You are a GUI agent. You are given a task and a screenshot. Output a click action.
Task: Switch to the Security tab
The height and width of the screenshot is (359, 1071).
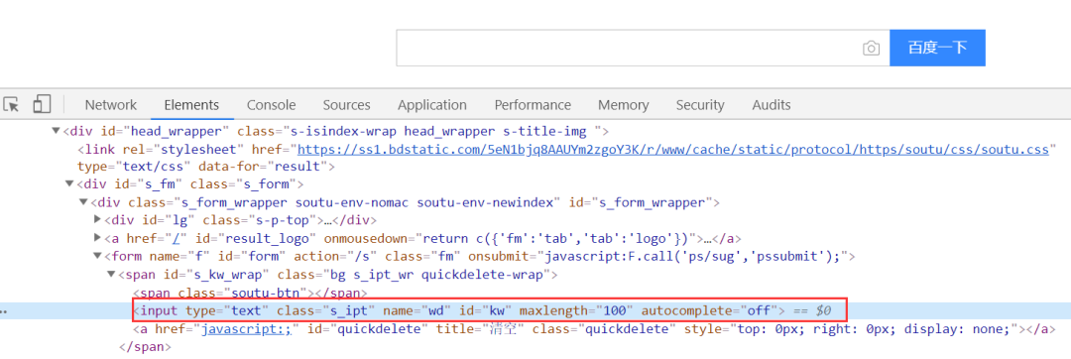[x=700, y=105]
